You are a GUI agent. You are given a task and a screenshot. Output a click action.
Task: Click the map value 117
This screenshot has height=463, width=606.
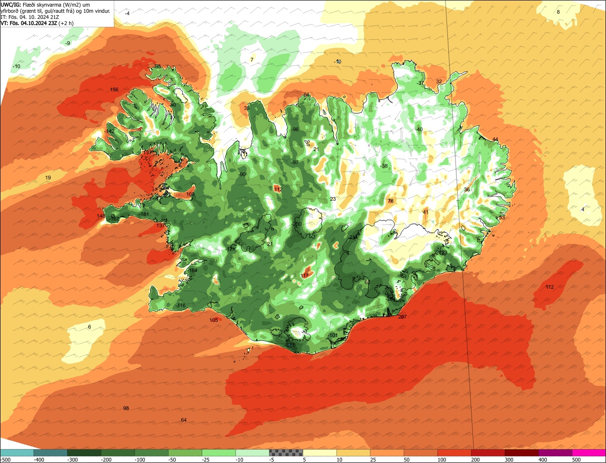point(305,276)
